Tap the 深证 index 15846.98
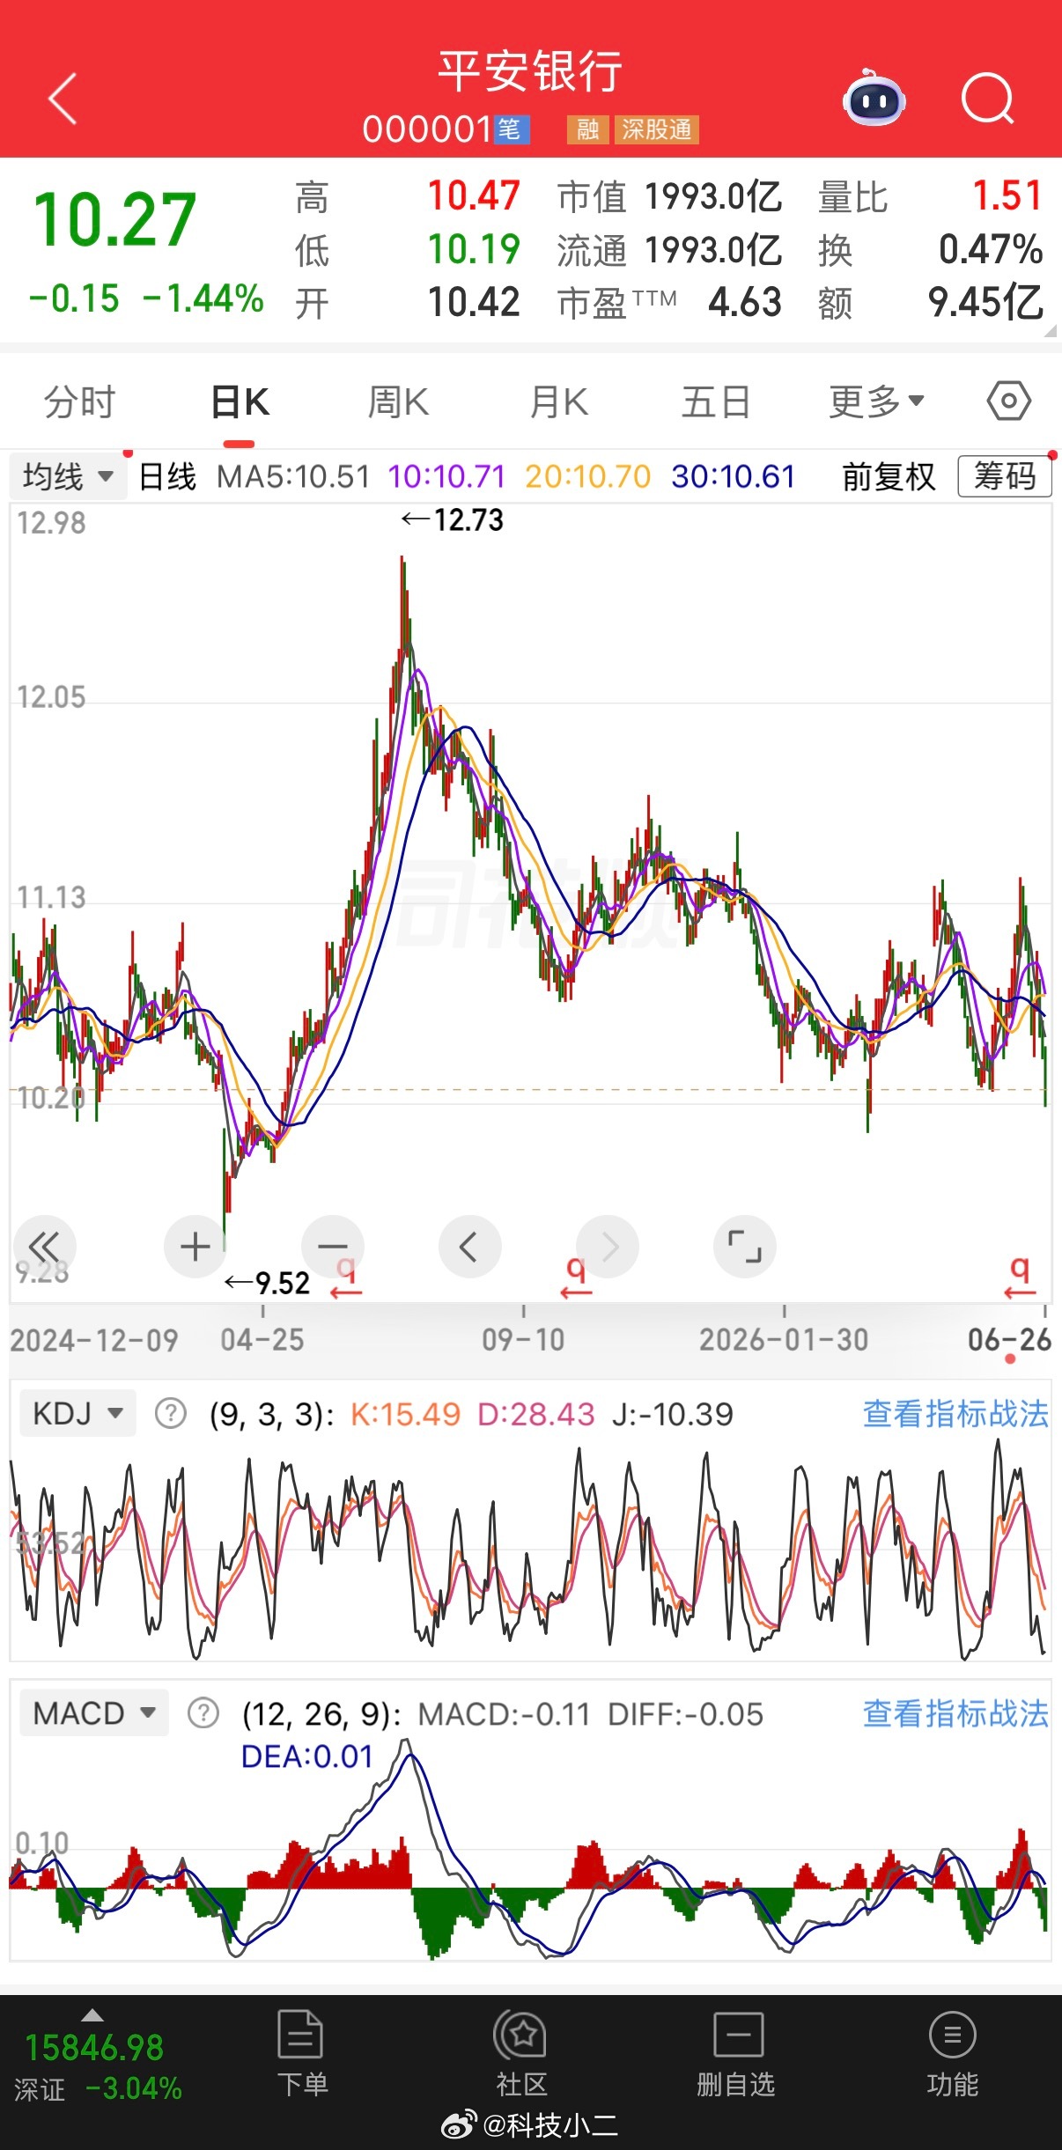 93,2048
